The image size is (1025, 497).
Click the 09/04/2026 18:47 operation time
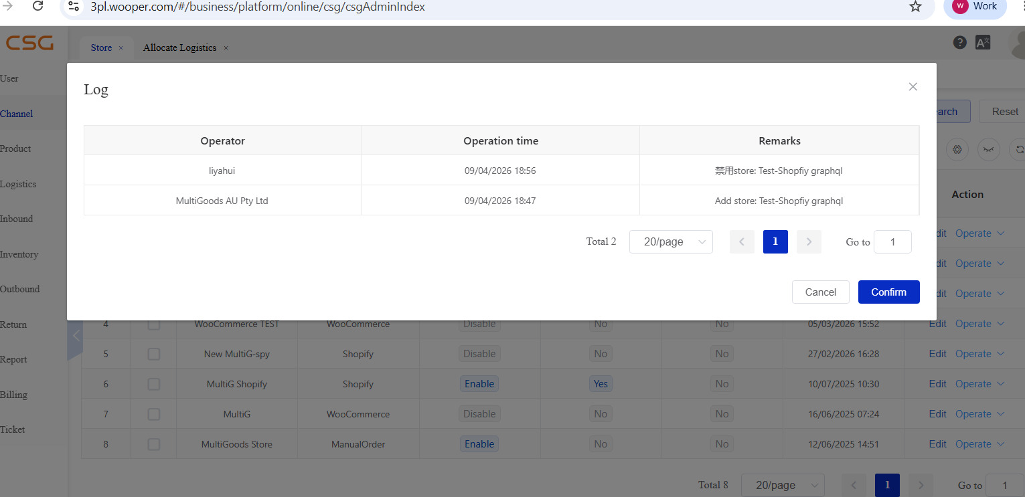[x=500, y=201]
